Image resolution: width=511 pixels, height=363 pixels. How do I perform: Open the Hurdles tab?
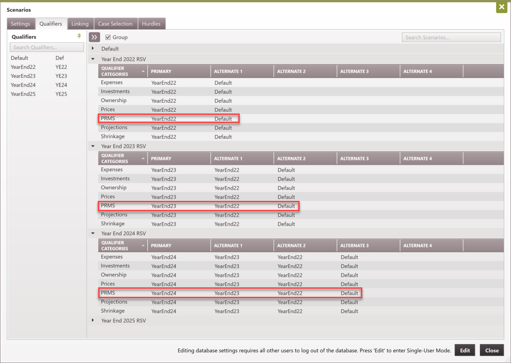[x=151, y=23]
